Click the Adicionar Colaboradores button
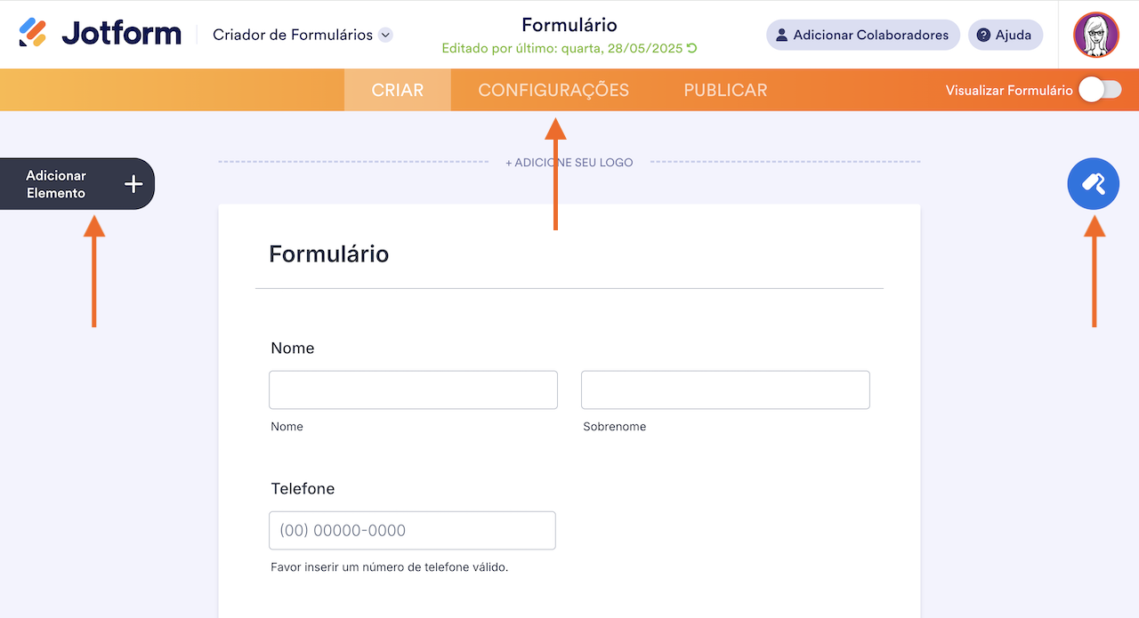The height and width of the screenshot is (618, 1139). point(862,35)
